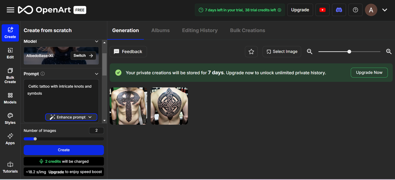Collapse the Model section chevron
Image resolution: width=395 pixels, height=180 pixels.
point(97,41)
